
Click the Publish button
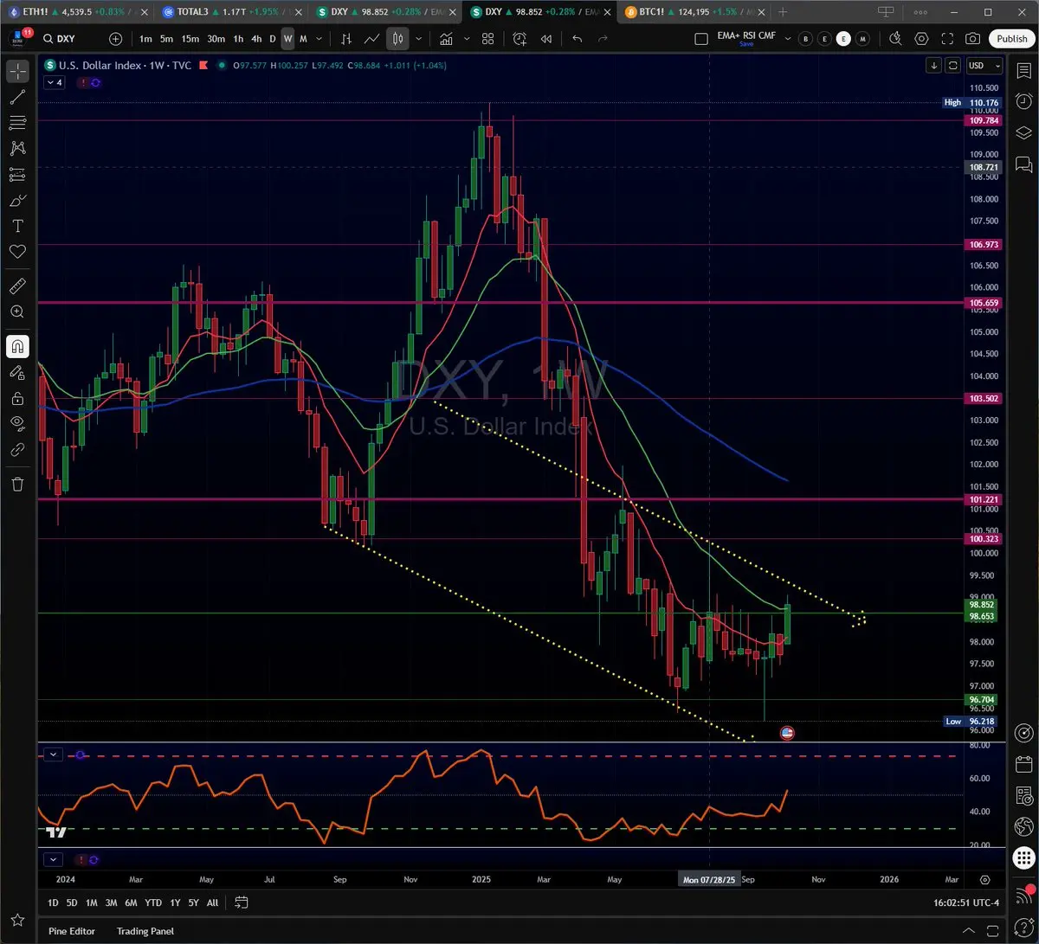pos(1011,39)
